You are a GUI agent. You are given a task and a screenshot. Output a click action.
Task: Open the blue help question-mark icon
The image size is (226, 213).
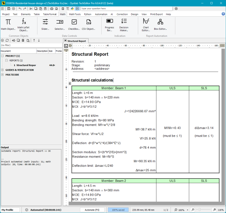click(223, 14)
